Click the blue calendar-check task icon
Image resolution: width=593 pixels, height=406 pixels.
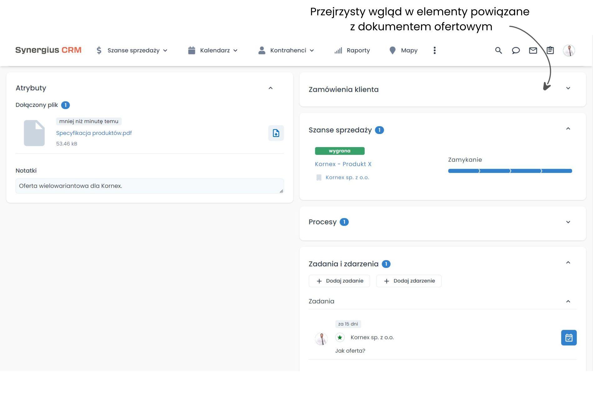click(569, 338)
